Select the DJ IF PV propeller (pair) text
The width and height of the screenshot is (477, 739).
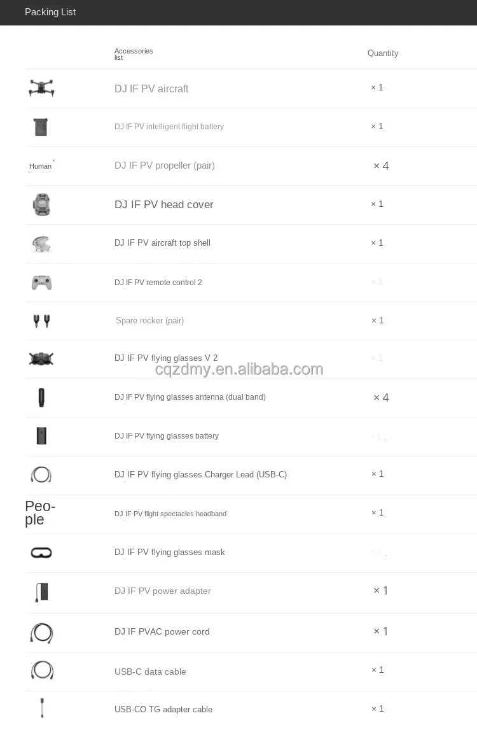pyautogui.click(x=164, y=165)
